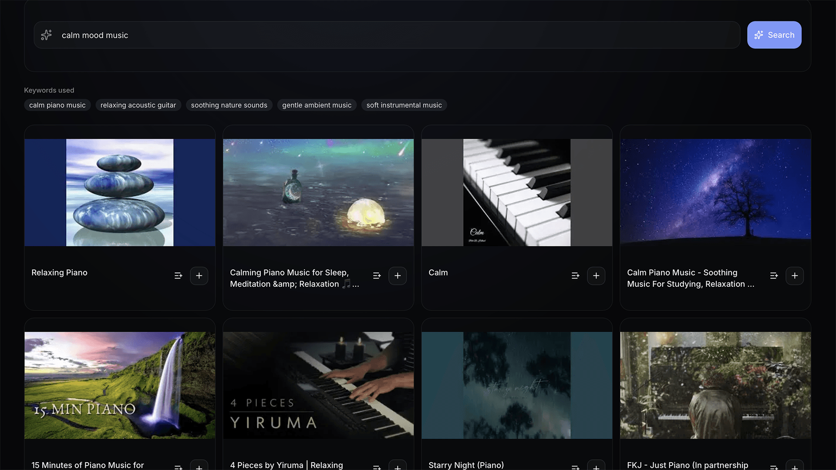Add Relaxing Piano to the queue
836x470 pixels.
pos(179,276)
